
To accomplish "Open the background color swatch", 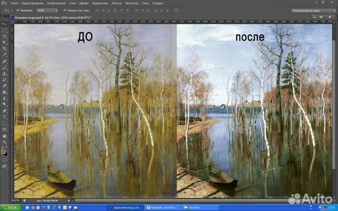I will [6, 154].
